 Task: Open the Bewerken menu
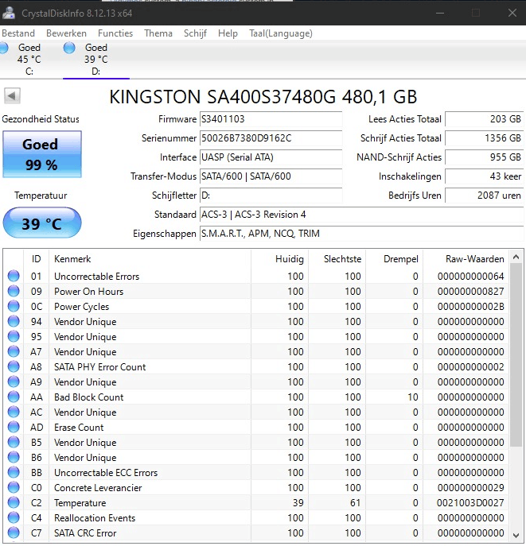[x=66, y=33]
